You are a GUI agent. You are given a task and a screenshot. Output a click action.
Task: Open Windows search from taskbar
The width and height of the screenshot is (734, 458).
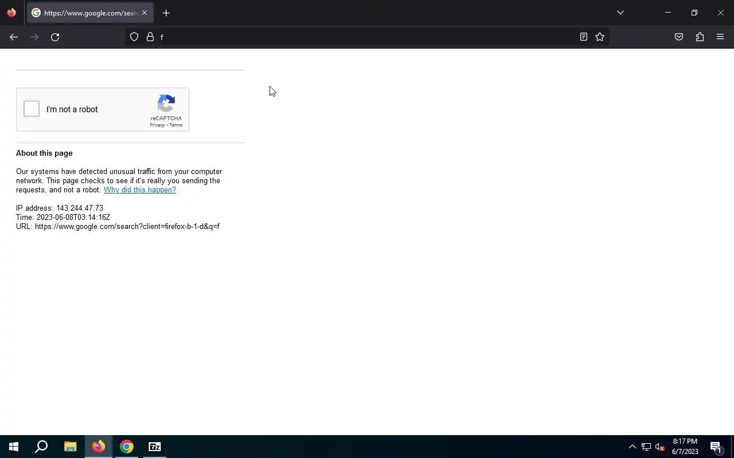41,447
